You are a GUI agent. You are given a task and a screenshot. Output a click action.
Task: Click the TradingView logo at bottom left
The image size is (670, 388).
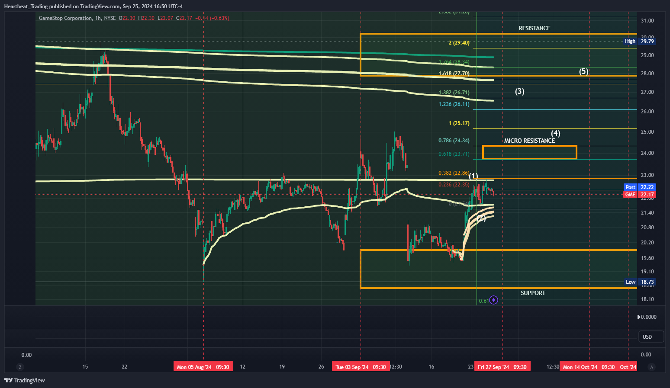click(25, 381)
